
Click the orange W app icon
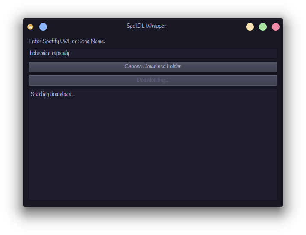30,27
